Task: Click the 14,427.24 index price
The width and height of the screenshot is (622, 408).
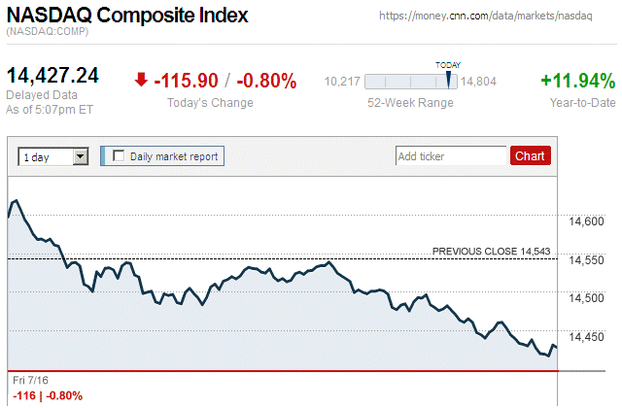Action: [53, 76]
